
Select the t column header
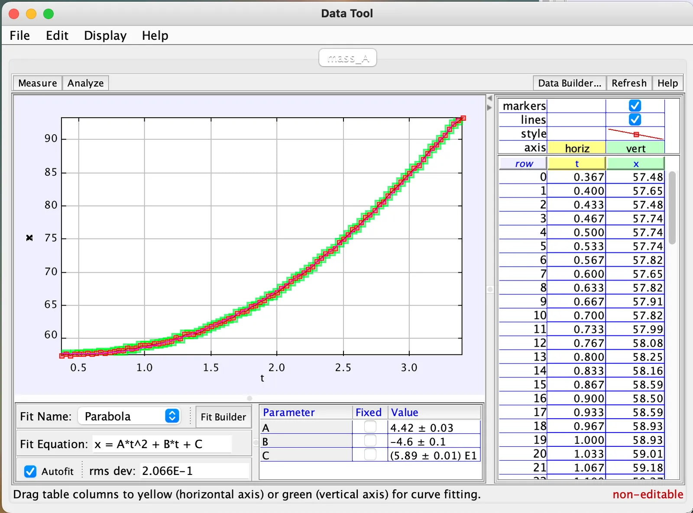point(576,164)
